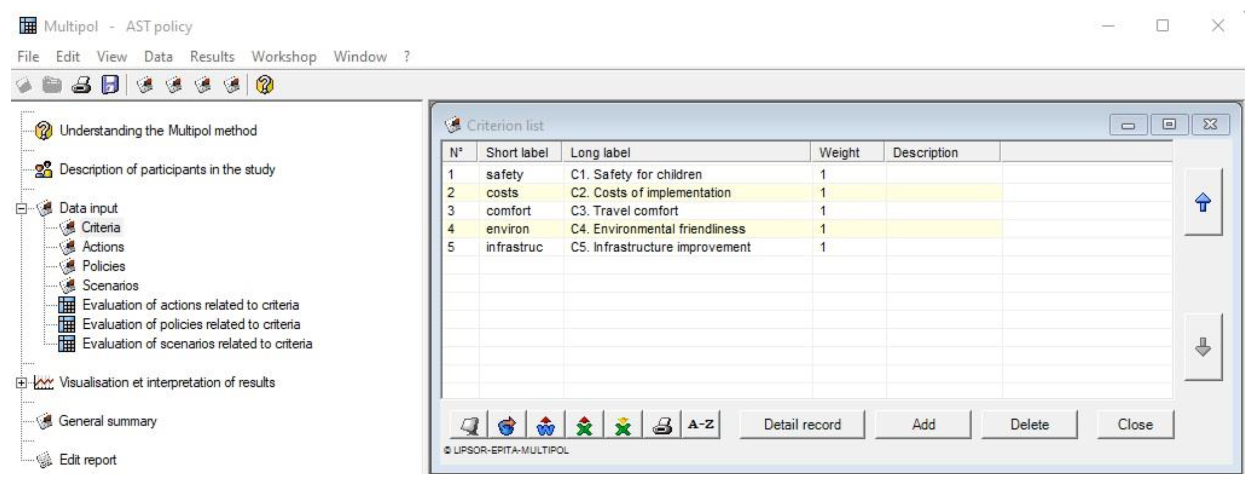Screen dimensions: 1254x486
Task: Open the Workshop menu
Action: pos(284,57)
